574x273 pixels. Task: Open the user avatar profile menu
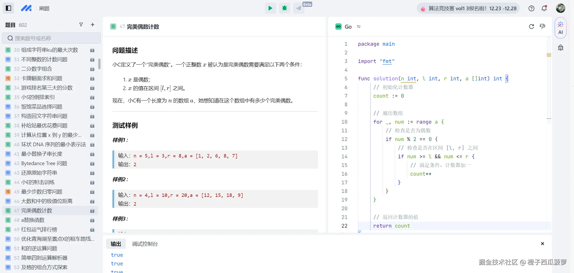coord(560,8)
